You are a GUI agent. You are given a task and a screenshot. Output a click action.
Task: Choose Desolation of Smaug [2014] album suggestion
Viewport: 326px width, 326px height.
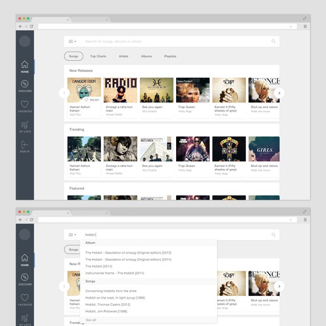coord(128,259)
